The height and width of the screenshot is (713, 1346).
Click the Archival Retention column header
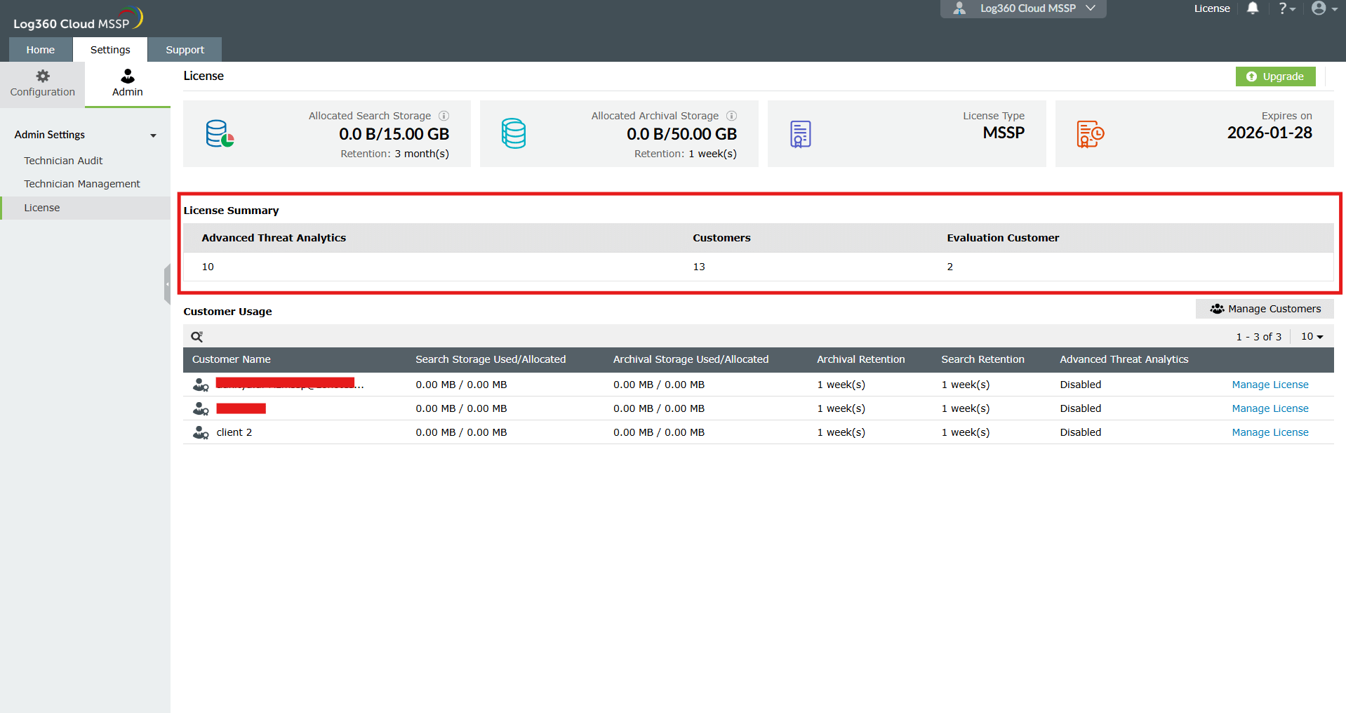(x=860, y=359)
